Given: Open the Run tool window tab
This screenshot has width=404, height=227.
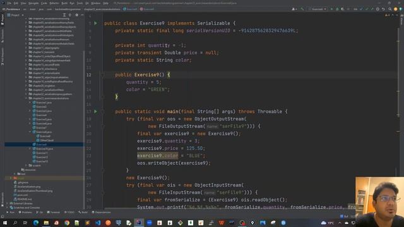Looking at the screenshot, I should (10, 212).
